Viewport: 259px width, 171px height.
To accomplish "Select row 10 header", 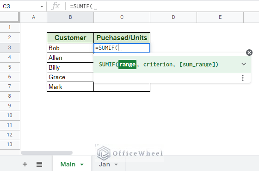I will tap(10, 115).
